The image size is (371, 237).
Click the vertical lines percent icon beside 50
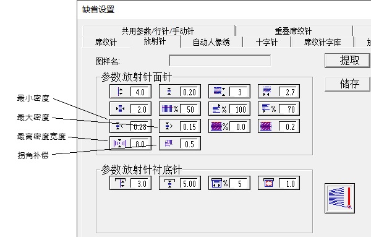pyautogui.click(x=170, y=109)
